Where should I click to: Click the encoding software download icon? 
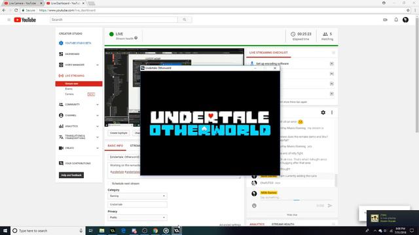[x=251, y=64]
